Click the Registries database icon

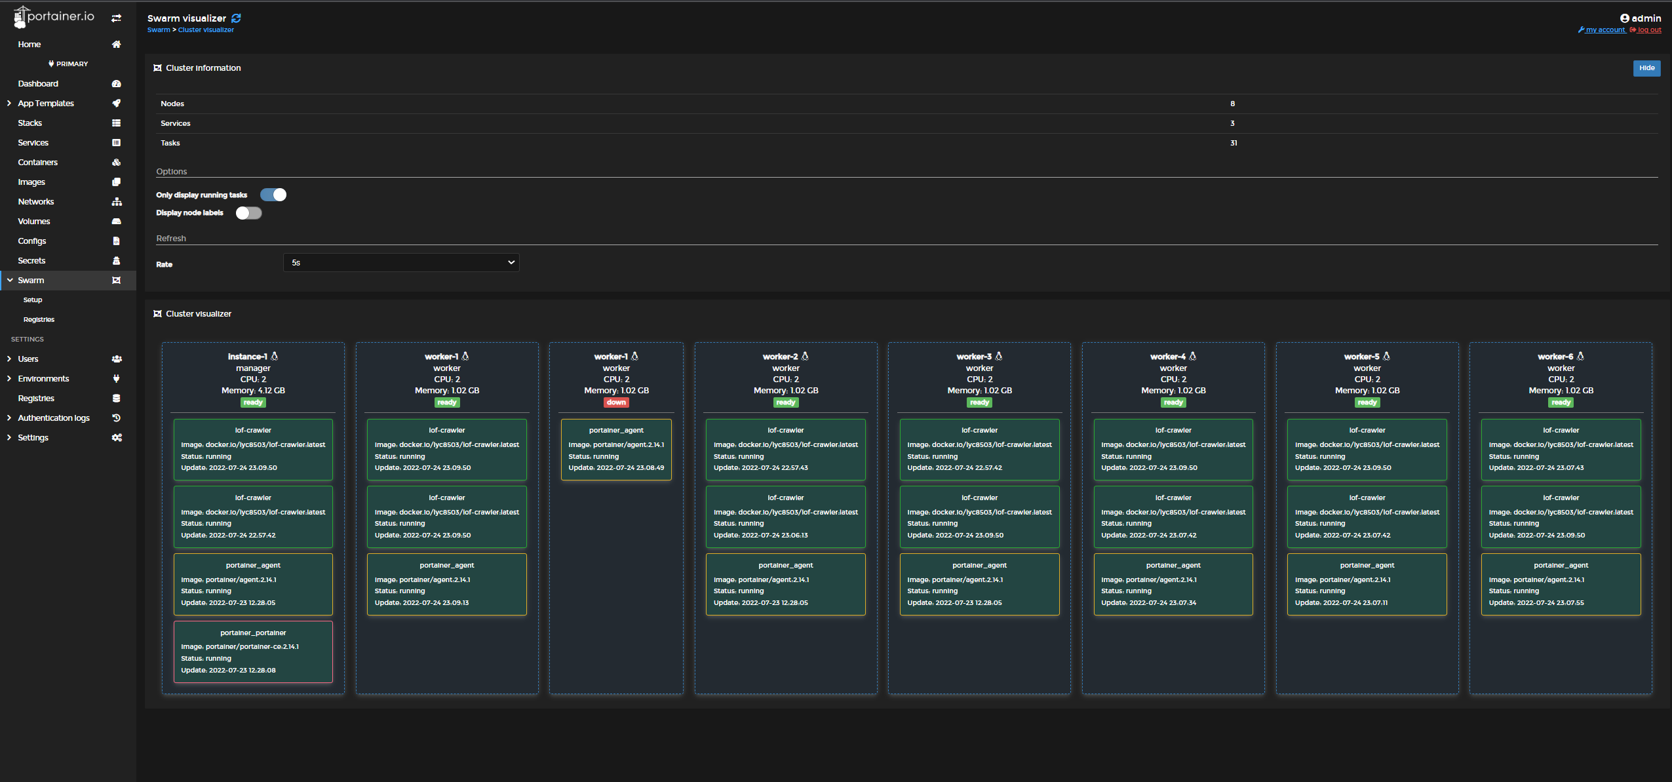click(116, 399)
